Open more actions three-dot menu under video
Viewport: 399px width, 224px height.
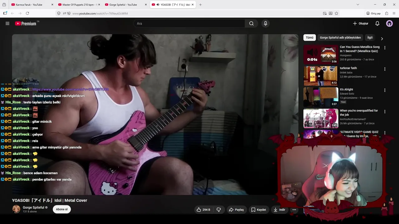tap(294, 210)
